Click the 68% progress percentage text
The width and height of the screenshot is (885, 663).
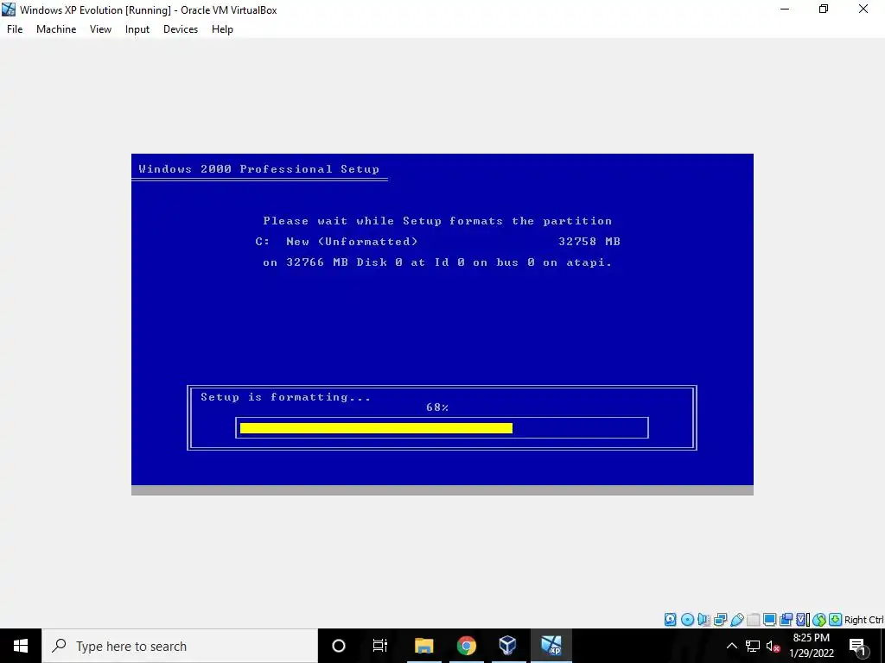click(x=437, y=407)
